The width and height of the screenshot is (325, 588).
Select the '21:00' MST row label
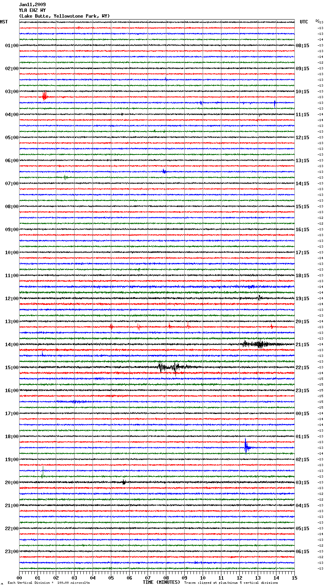11,506
